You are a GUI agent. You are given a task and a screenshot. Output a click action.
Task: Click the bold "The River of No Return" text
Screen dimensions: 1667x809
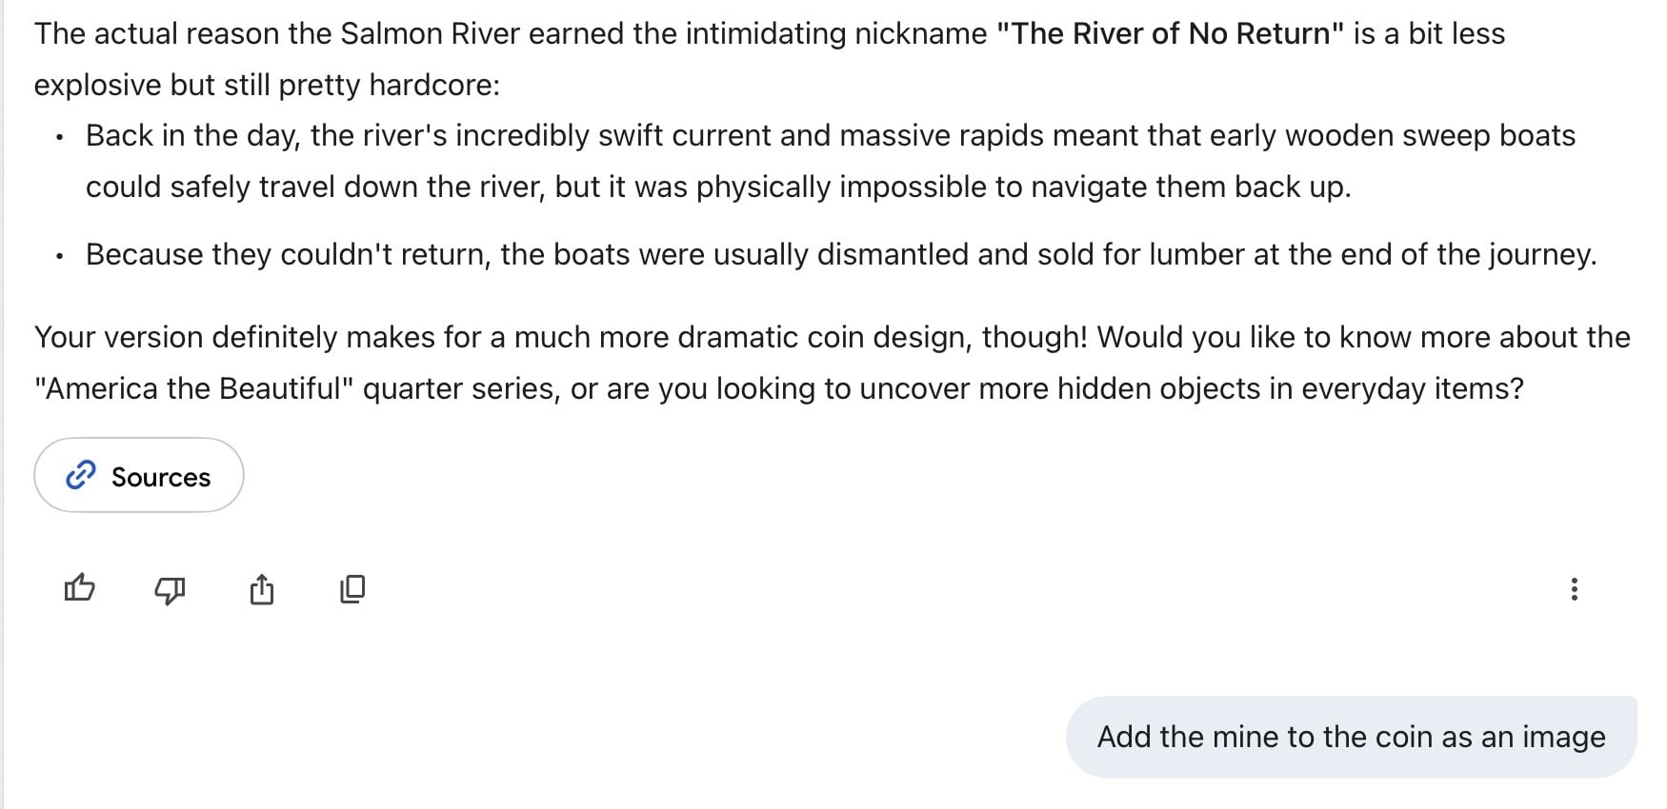tap(1170, 34)
